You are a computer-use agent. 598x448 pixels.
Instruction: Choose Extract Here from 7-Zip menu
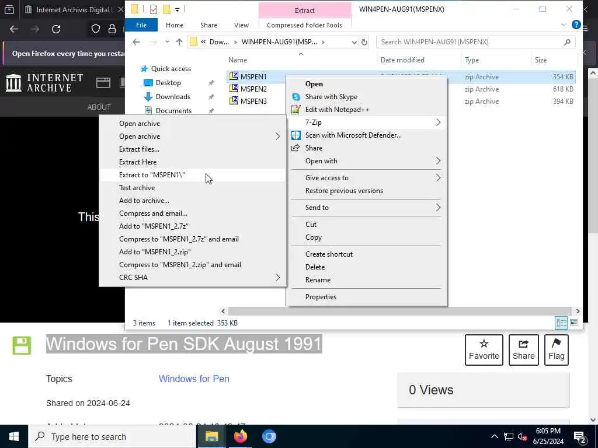[x=192, y=162]
